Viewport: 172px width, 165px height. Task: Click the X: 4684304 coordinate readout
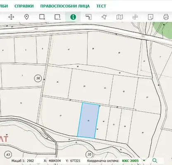tap(52, 160)
